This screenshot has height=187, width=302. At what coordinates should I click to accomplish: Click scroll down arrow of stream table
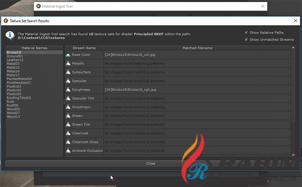(293, 155)
